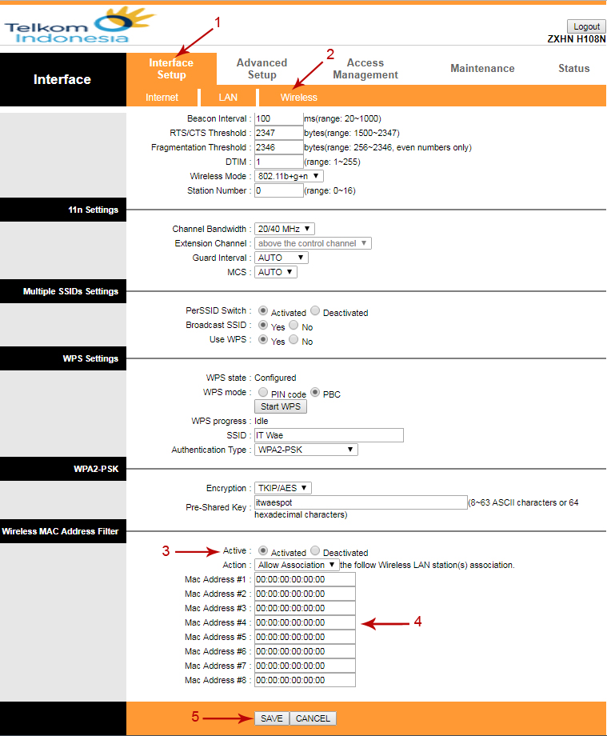
Task: Expand the Guard Interval dropdown
Action: click(281, 258)
